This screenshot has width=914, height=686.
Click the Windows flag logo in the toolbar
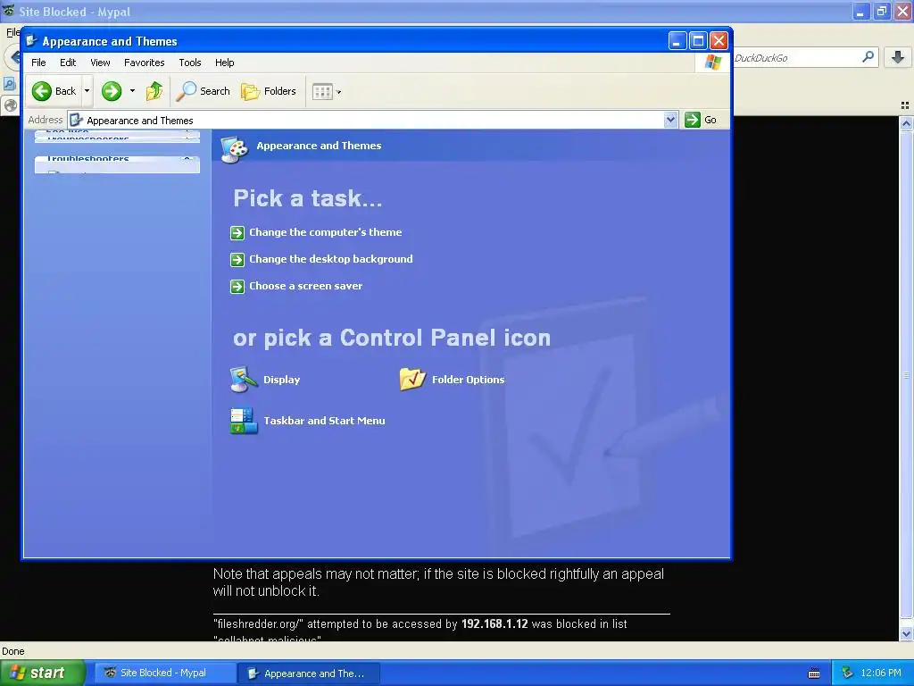click(713, 62)
